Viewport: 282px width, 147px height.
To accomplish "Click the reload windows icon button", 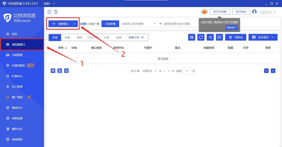I will (201, 37).
